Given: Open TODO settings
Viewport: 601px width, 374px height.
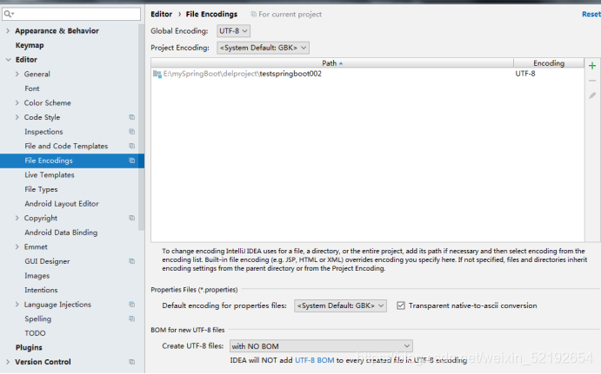Looking at the screenshot, I should pyautogui.click(x=35, y=333).
